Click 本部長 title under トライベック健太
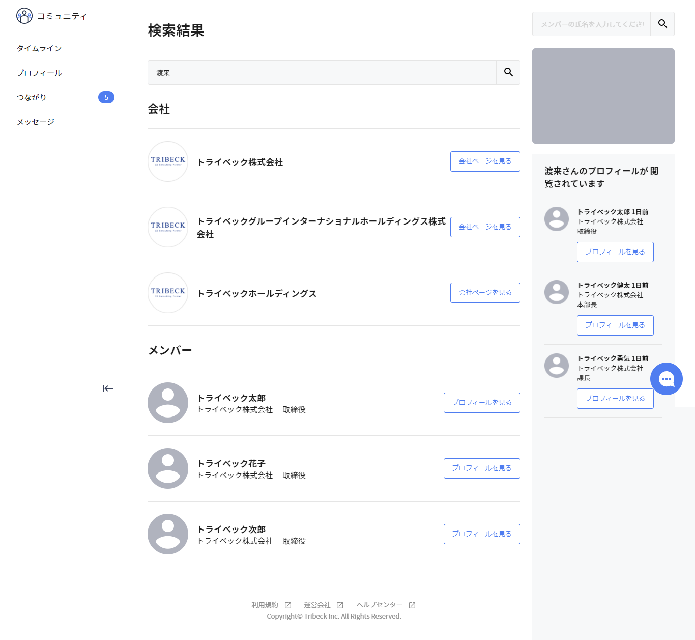The height and width of the screenshot is (640, 695). click(x=587, y=304)
